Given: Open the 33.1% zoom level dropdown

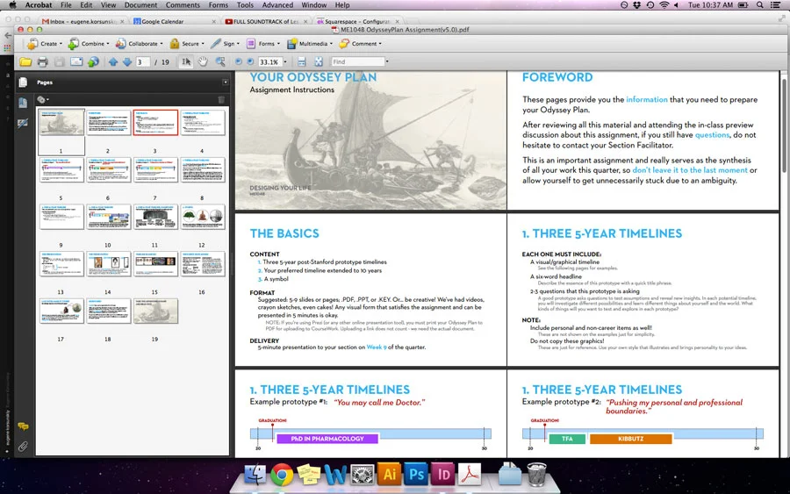Looking at the screenshot, I should point(285,62).
